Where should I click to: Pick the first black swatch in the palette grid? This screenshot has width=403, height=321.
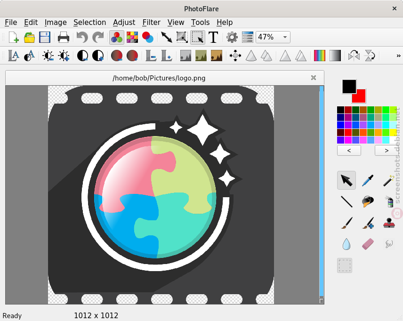pyautogui.click(x=340, y=110)
